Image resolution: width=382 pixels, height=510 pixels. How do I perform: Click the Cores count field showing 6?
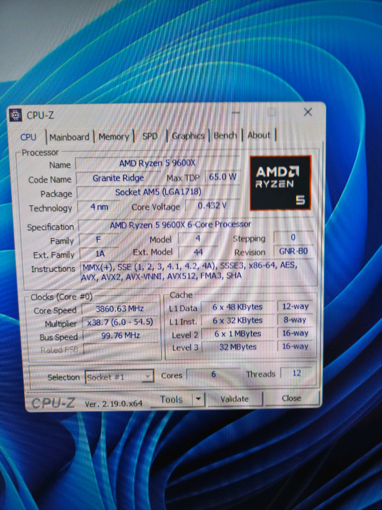coord(213,374)
